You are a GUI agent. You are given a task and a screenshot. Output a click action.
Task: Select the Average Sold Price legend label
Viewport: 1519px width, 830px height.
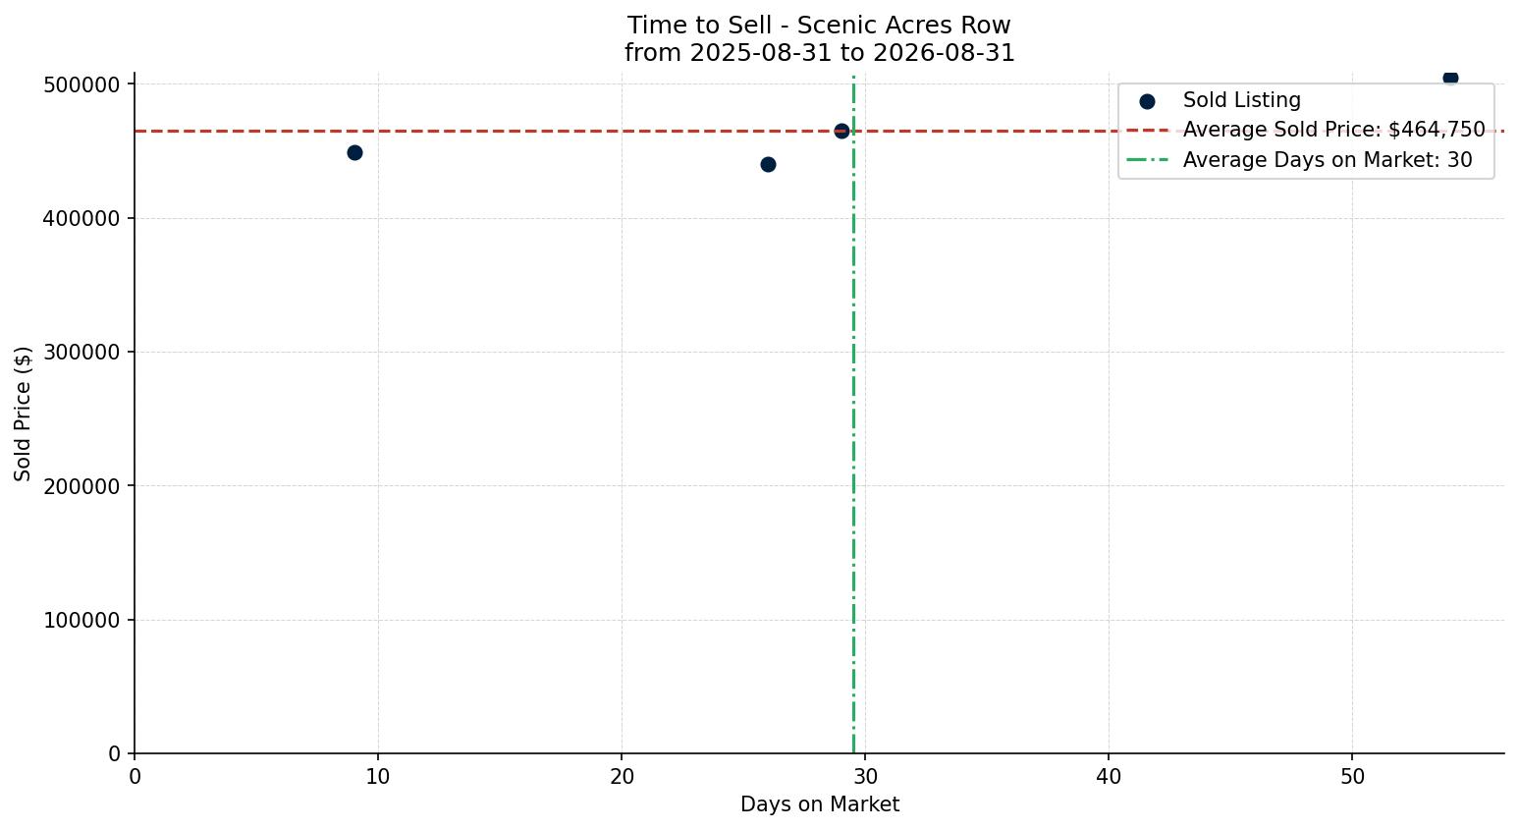(x=1333, y=130)
